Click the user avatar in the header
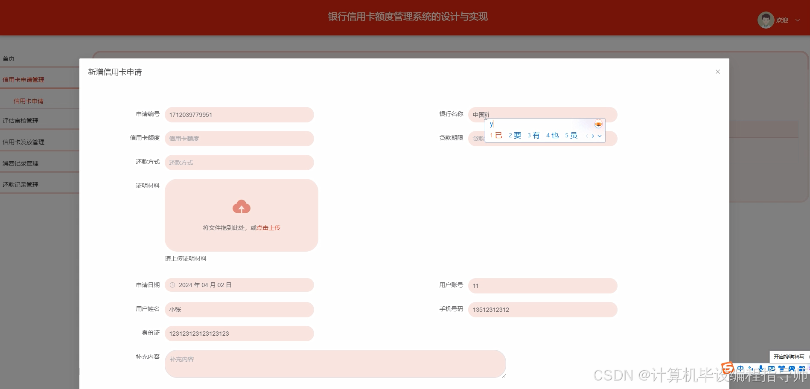This screenshot has width=810, height=389. click(x=766, y=20)
